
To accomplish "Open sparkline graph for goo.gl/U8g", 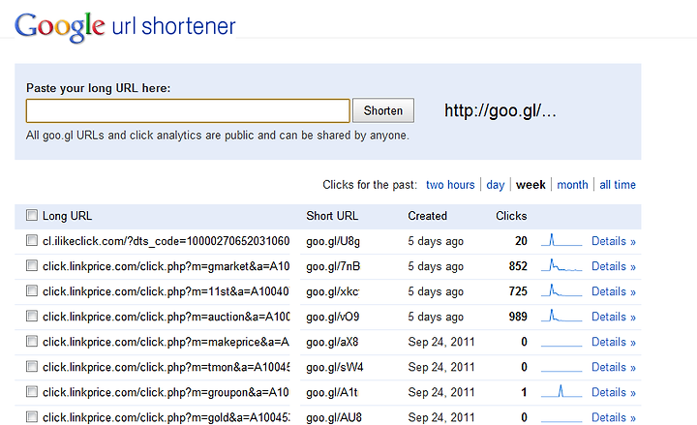I will click(561, 240).
